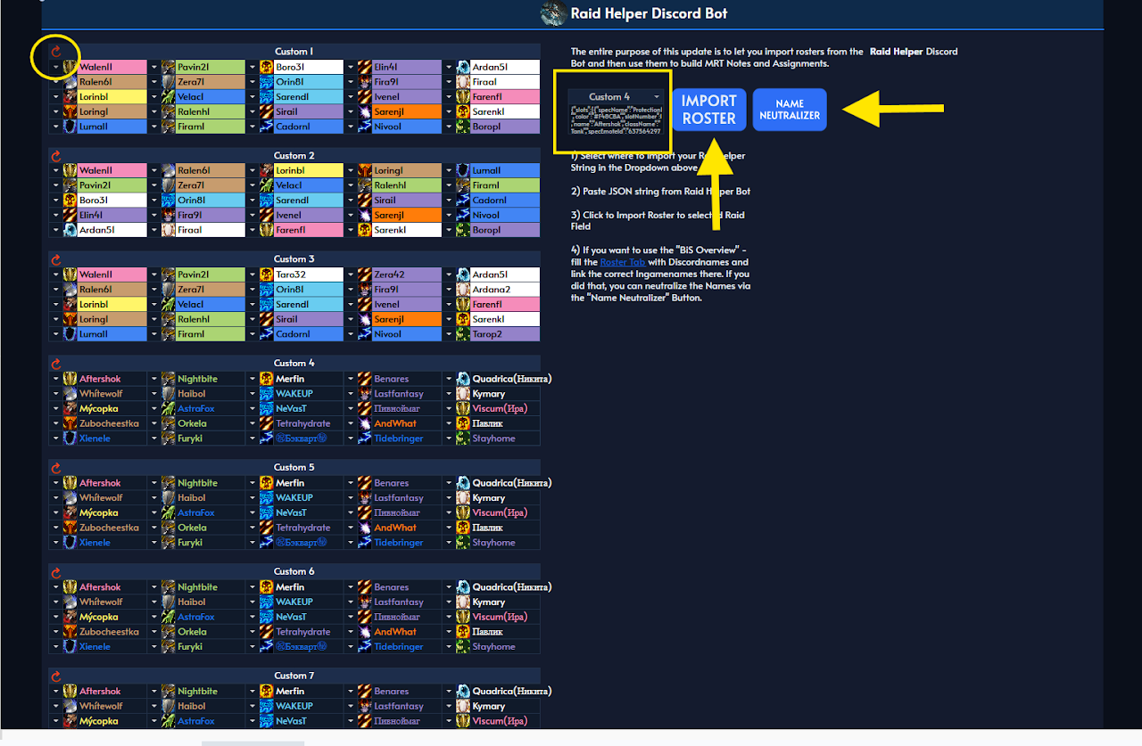This screenshot has width=1142, height=746.
Task: Open dropdown arrow beside Walenll in Custom 1
Action: (x=55, y=67)
